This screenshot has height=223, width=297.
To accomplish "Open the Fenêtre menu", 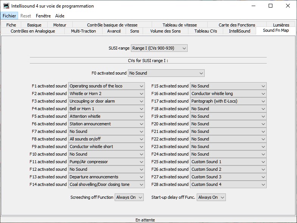I will tap(43, 16).
